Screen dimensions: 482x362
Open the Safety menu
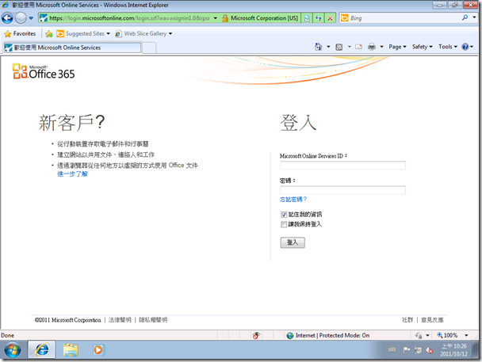coord(422,47)
